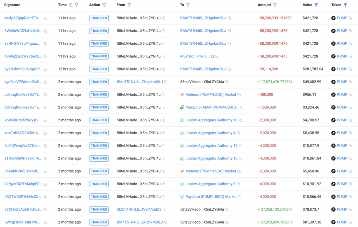Open the From column filter
358x227 pixels.
129,5
